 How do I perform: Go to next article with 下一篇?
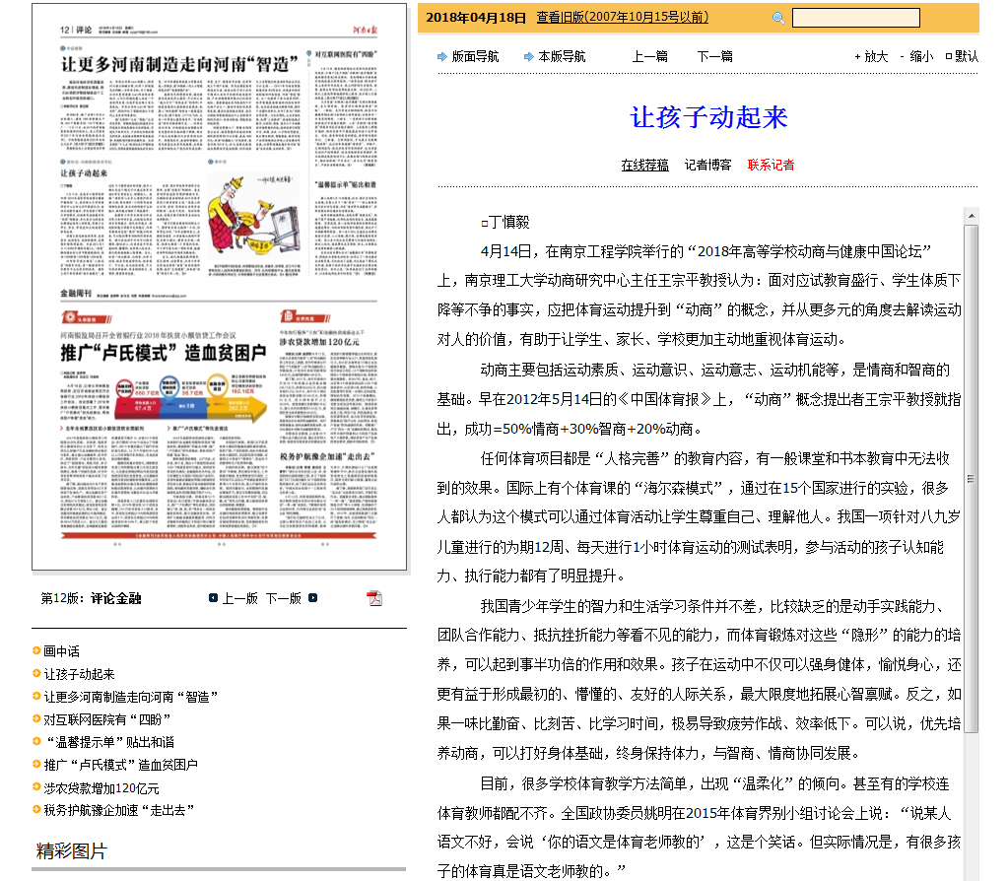(714, 56)
